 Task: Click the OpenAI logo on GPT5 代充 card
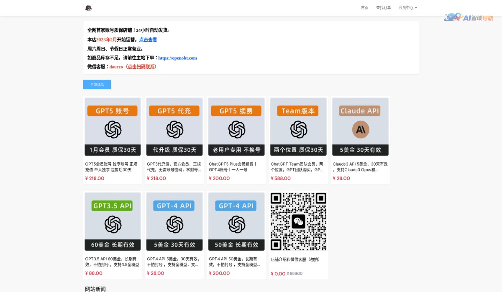pyautogui.click(x=174, y=128)
